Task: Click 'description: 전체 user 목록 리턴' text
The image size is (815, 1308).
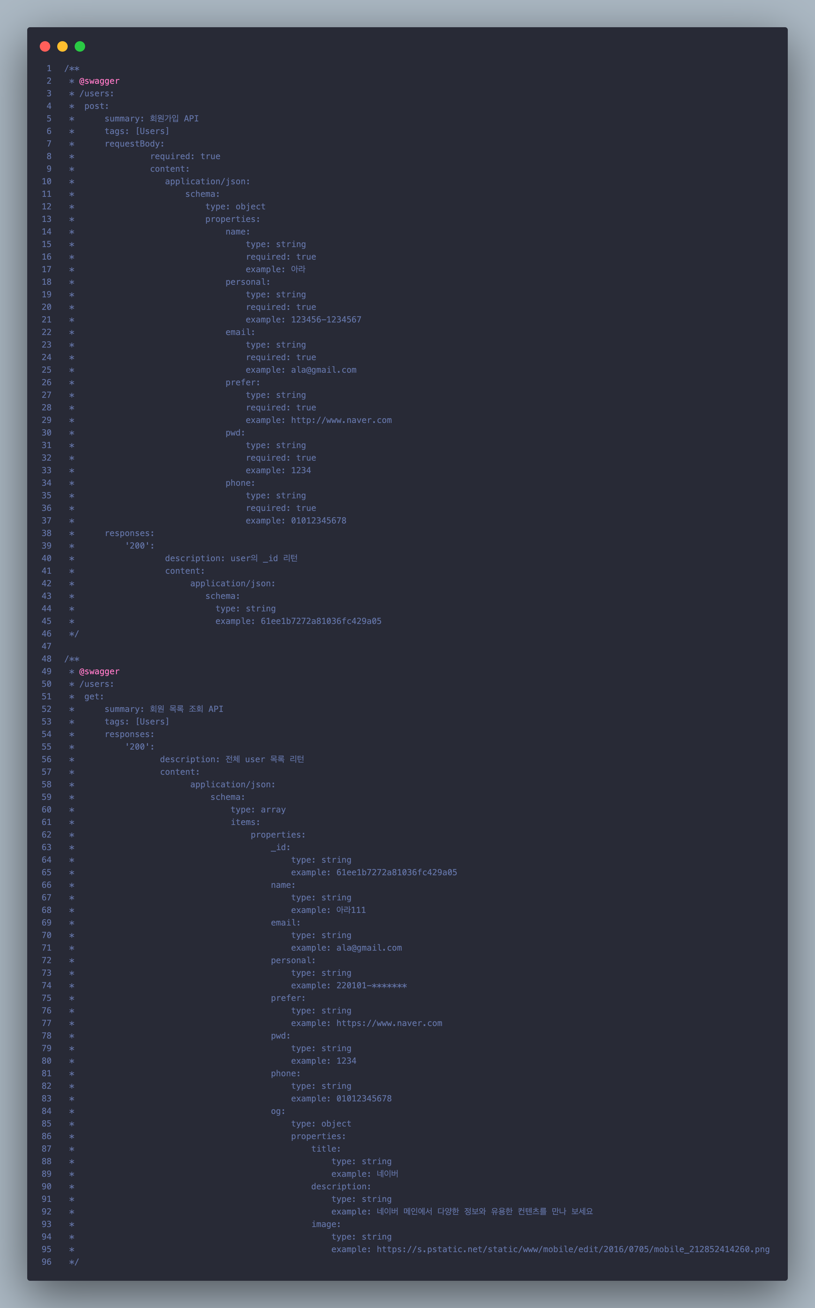Action: [232, 759]
